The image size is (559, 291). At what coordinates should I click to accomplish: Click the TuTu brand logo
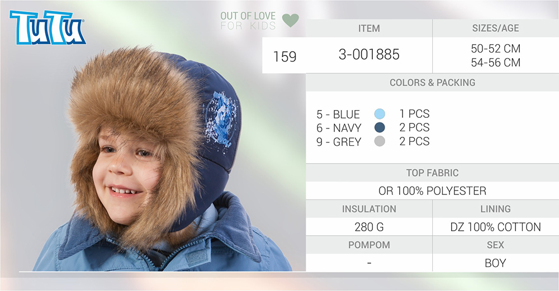(x=48, y=27)
